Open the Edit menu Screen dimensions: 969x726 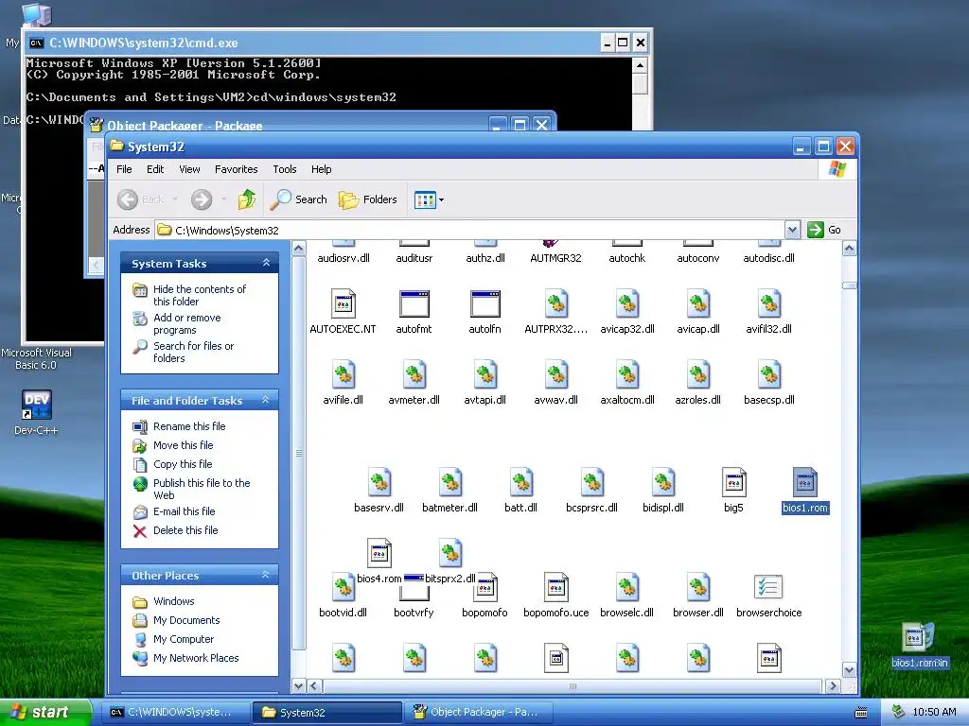[x=155, y=169]
